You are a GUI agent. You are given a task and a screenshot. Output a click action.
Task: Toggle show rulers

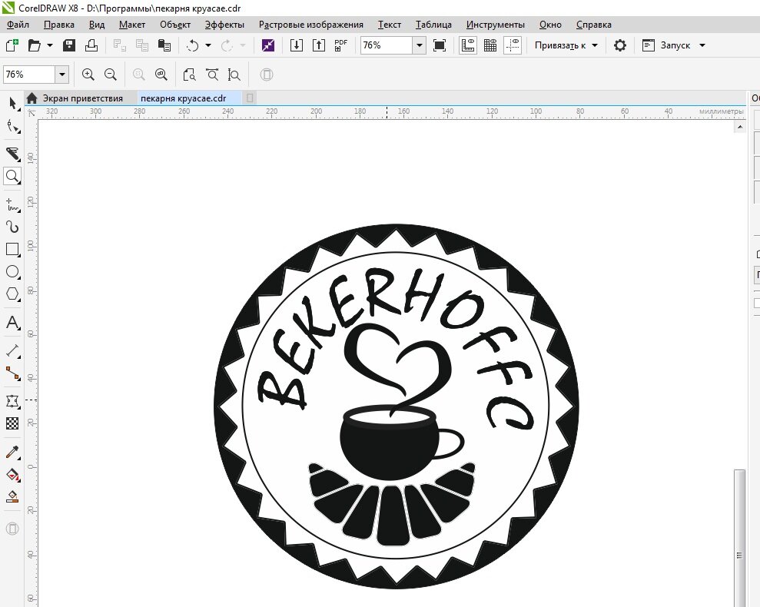click(x=468, y=45)
